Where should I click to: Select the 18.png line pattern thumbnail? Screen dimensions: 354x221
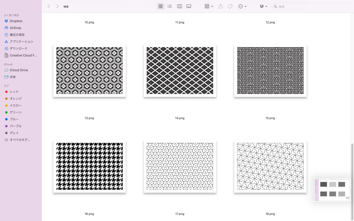click(270, 166)
